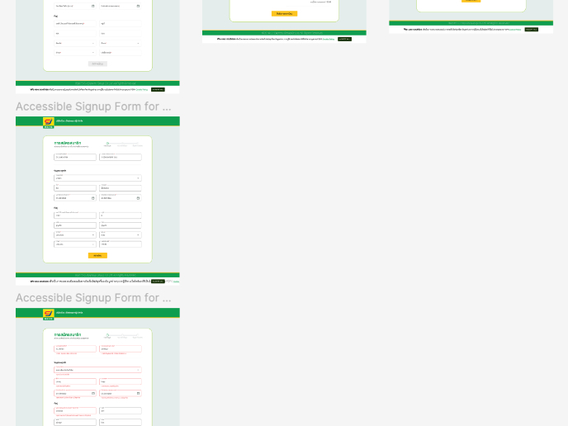Viewport: 568px width, 426px height.
Task: Open the green cookie policy link in the empty form frame
Action: click(142, 89)
